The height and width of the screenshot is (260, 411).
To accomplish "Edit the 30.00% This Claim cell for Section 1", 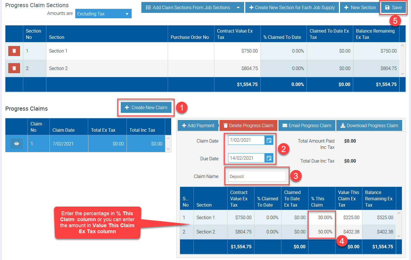I will click(x=322, y=218).
